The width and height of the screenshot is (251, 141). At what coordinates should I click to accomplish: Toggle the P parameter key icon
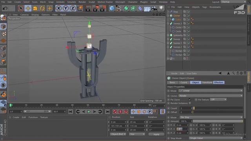click(150, 112)
